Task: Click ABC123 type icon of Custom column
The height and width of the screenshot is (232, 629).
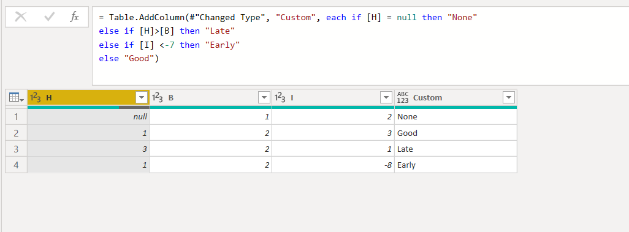Action: pyautogui.click(x=403, y=97)
